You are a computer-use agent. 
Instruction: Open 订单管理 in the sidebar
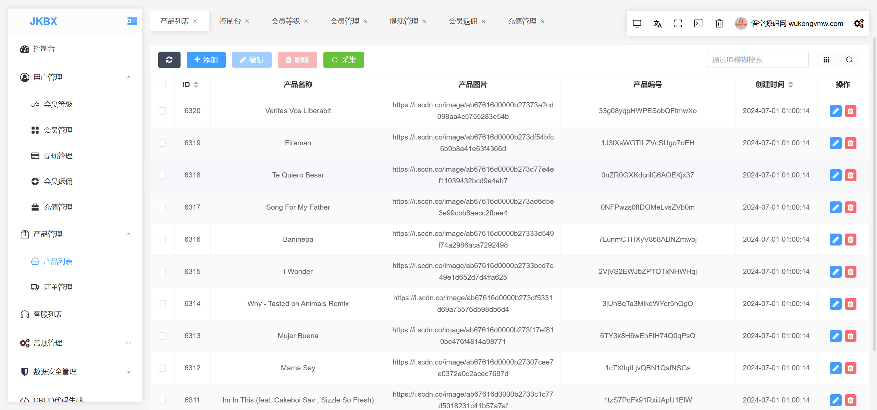pos(58,287)
